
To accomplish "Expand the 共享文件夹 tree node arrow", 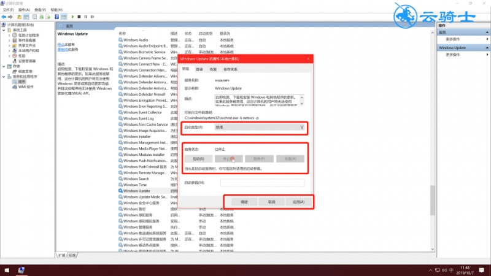I will tap(9, 45).
